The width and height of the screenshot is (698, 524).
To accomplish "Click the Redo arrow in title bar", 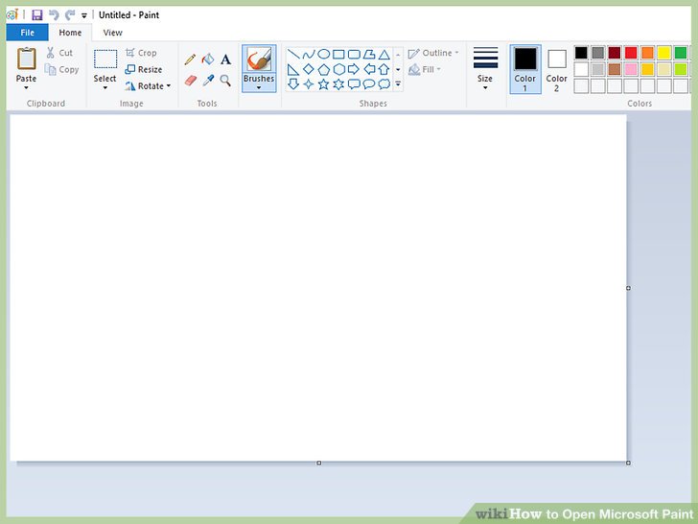I will pyautogui.click(x=70, y=15).
